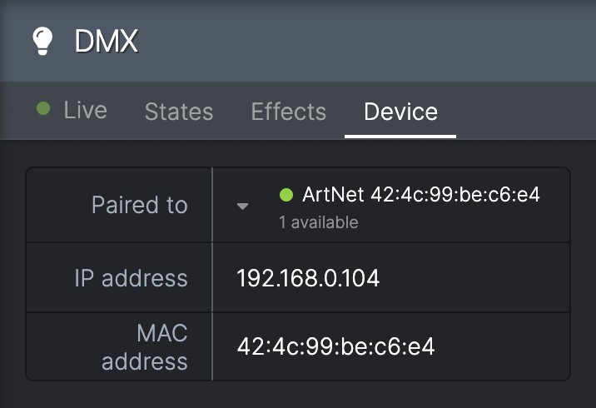The image size is (596, 408).
Task: Click the DMX lightbulb icon
Action: 42,41
